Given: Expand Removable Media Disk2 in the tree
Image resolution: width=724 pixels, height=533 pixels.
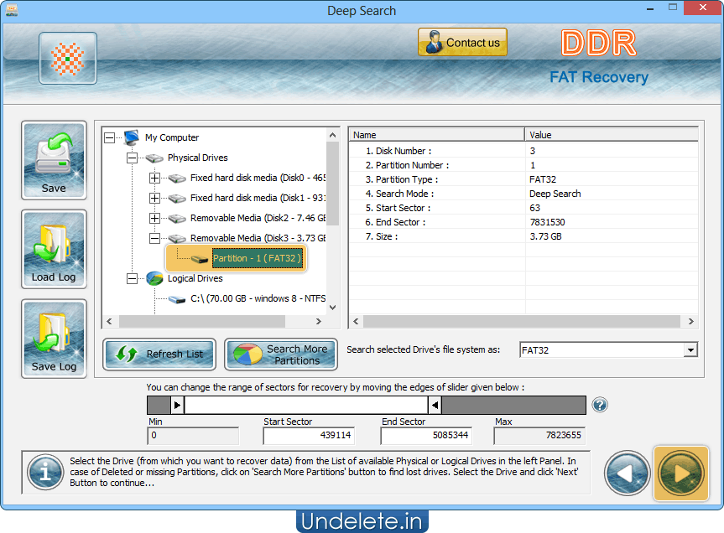Looking at the screenshot, I should click(155, 218).
